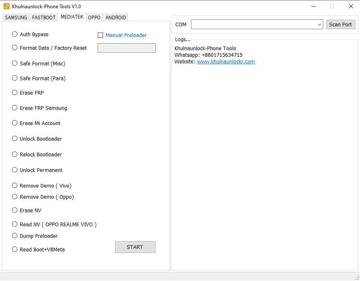Go to the ANDROID tab
The height and width of the screenshot is (281, 360).
tap(115, 18)
